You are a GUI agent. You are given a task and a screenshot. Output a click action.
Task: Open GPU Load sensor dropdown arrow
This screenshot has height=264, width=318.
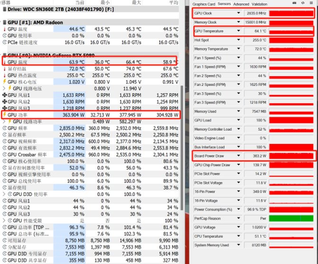(238, 120)
